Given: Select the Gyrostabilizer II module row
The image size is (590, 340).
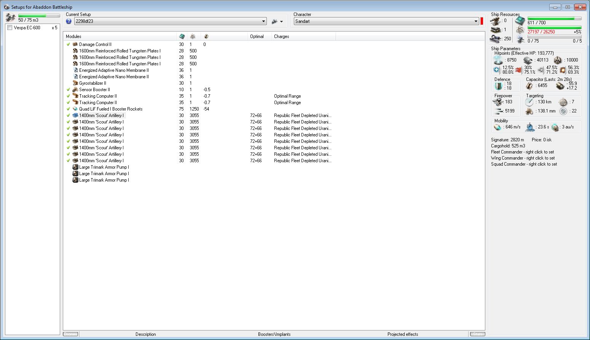Looking at the screenshot, I should (x=274, y=83).
